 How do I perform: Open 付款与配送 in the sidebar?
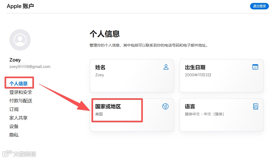(21, 101)
